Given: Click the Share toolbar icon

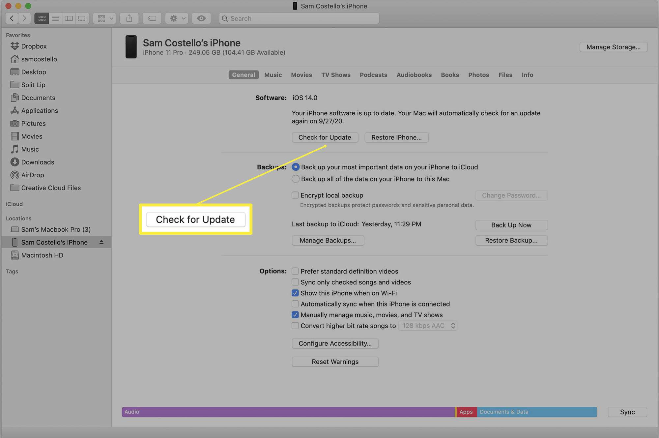Looking at the screenshot, I should (129, 18).
